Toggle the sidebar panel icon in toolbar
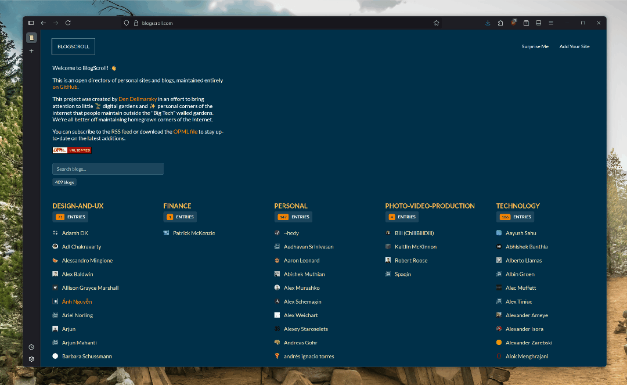The image size is (627, 385). [x=31, y=23]
